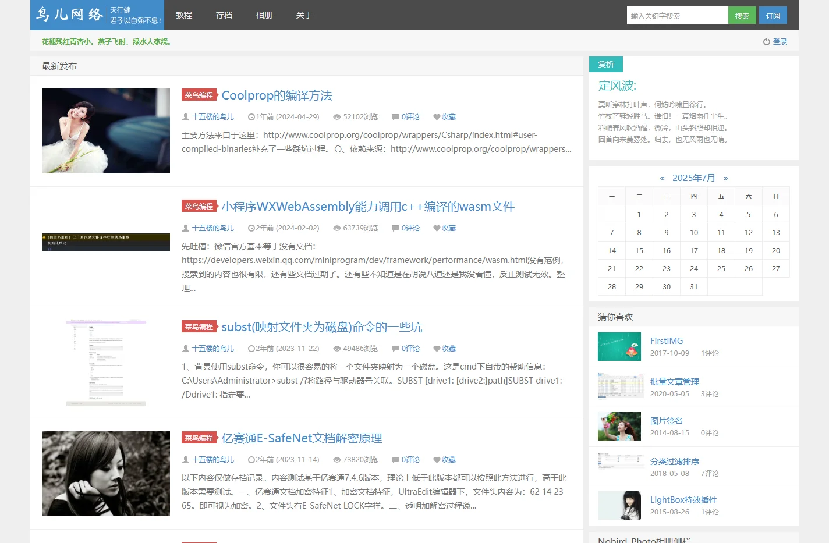This screenshot has height=543, width=829.
Task: Open the article Coolprop的编译方法
Action: (x=277, y=95)
